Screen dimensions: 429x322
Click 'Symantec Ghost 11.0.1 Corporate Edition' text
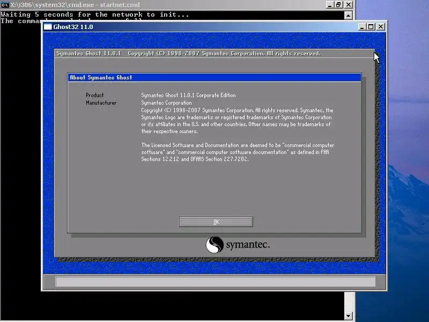(x=188, y=95)
